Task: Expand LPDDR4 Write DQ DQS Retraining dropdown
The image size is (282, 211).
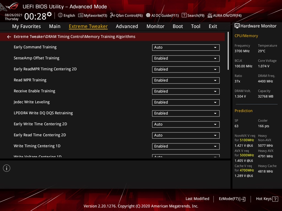Action: pos(186,113)
